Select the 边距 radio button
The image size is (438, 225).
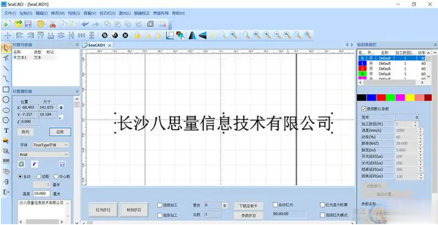(x=38, y=177)
